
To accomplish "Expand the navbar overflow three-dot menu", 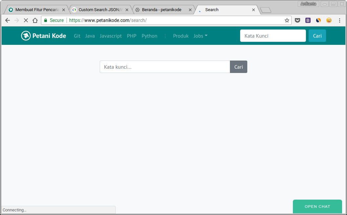I will [x=165, y=36].
